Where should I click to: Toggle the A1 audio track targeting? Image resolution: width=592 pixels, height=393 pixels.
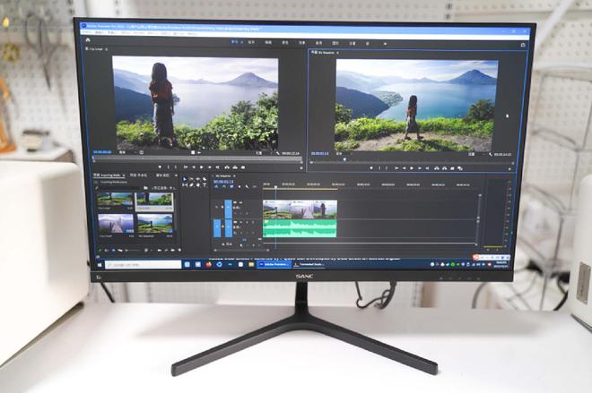pyautogui.click(x=228, y=226)
